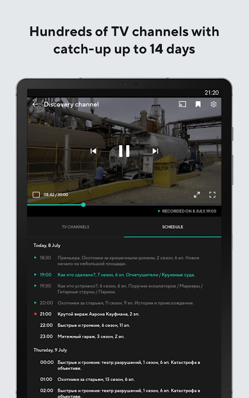Switch to the TV CHANNELS tab
The width and height of the screenshot is (249, 398).
pos(75,227)
